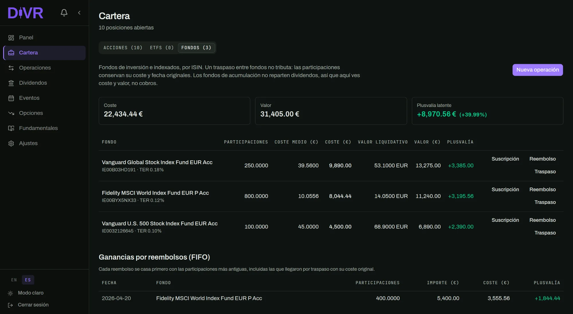The height and width of the screenshot is (314, 573).
Task: Click the ISIN IE00BYX5NX33 line
Action: pos(133,200)
